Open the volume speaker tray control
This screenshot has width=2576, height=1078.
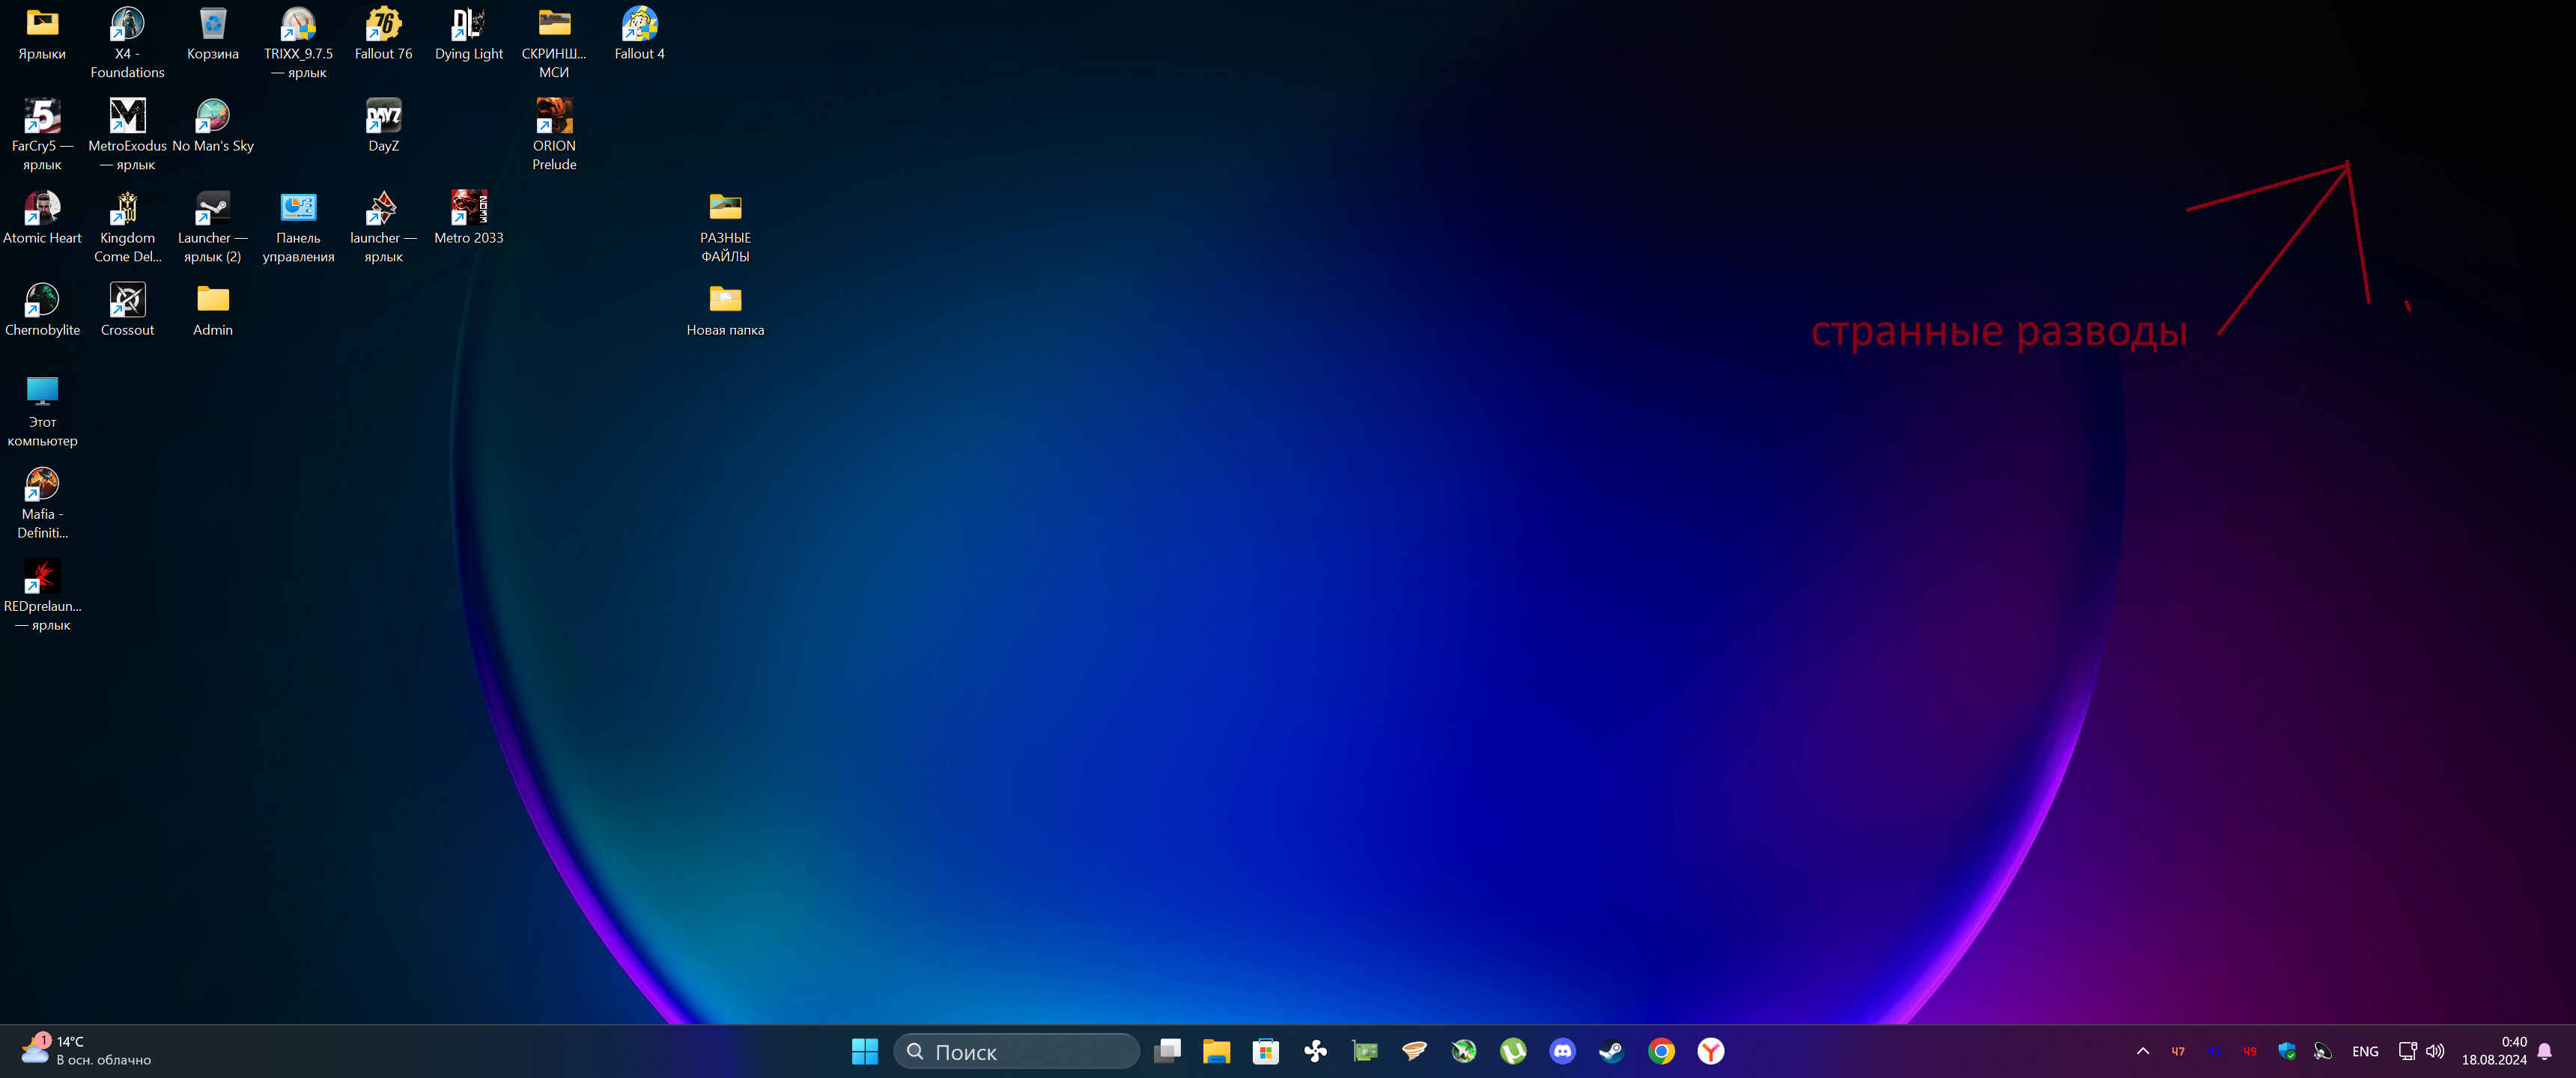coord(2435,1051)
